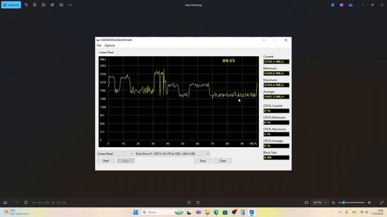The height and width of the screenshot is (217, 387).
Task: Open the three-dots more options menu
Action: [x=70, y=5]
